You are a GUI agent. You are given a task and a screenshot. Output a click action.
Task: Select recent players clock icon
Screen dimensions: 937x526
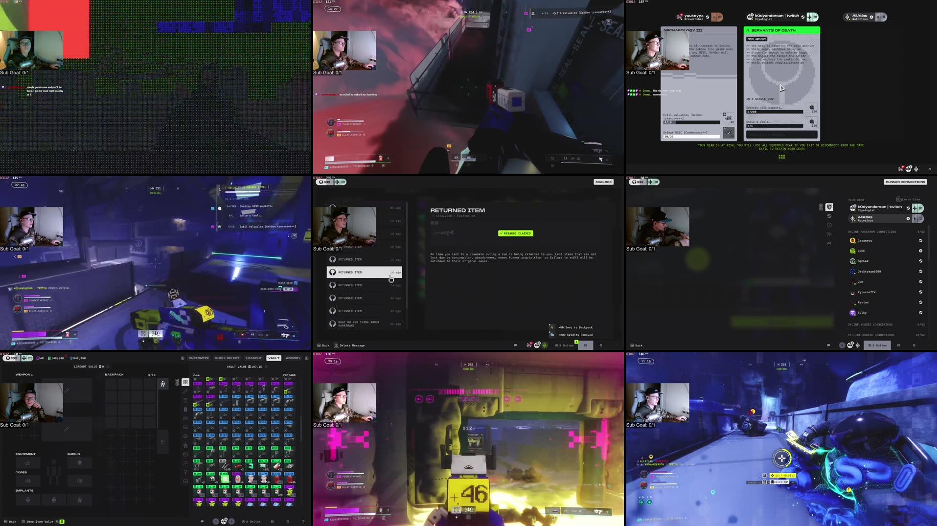[x=829, y=226]
